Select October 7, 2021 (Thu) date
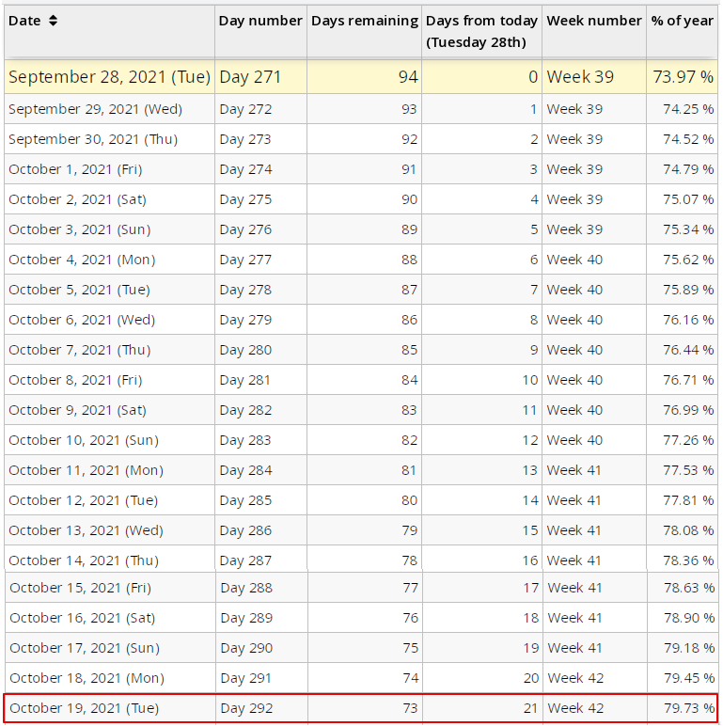 pyautogui.click(x=80, y=350)
